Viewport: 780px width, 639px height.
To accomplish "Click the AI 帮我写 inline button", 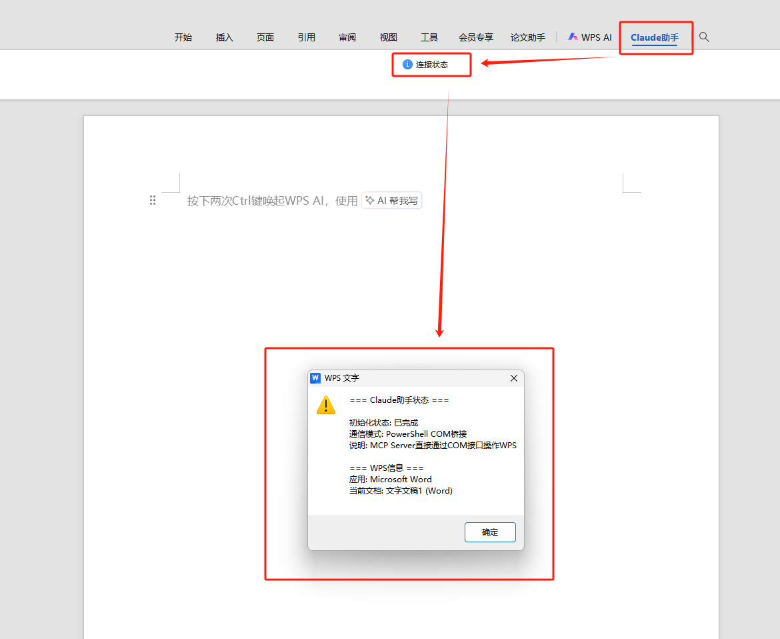I will click(x=391, y=201).
